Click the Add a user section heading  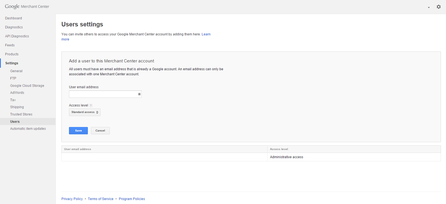[111, 61]
